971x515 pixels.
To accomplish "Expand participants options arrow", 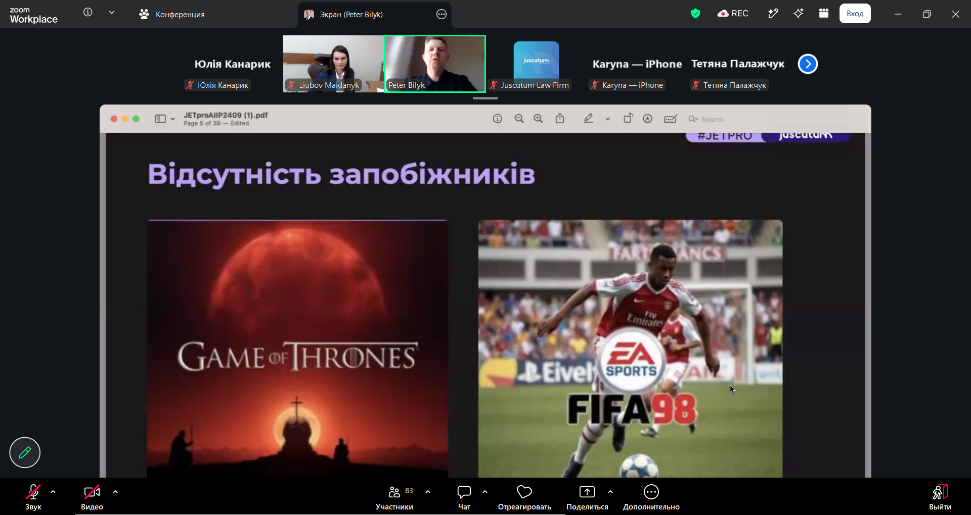I will (428, 492).
